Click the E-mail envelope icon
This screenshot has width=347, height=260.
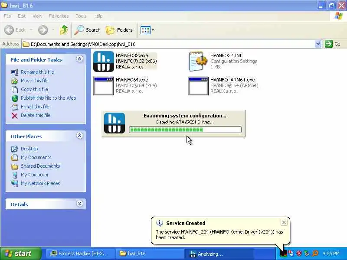click(x=15, y=107)
